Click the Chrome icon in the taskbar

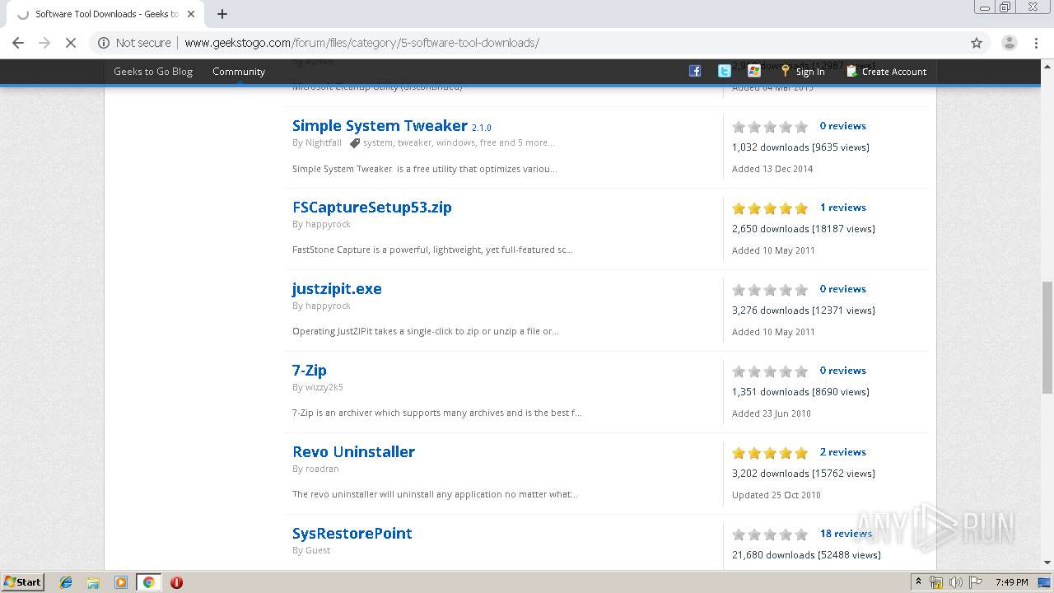click(x=149, y=582)
